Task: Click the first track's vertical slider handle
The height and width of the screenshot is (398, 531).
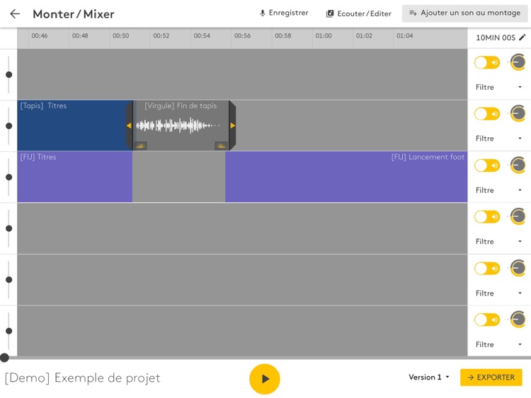Action: point(8,74)
